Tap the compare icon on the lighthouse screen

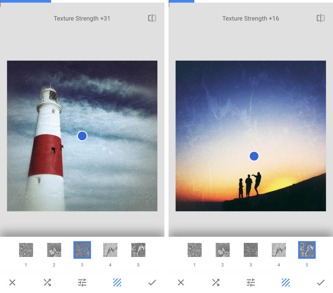pyautogui.click(x=152, y=18)
